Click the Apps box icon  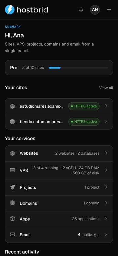12,219
